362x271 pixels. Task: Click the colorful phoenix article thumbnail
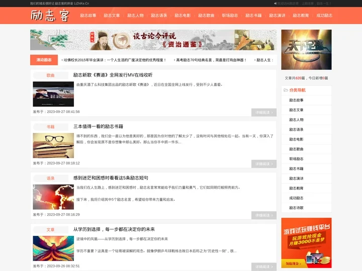pos(53,248)
